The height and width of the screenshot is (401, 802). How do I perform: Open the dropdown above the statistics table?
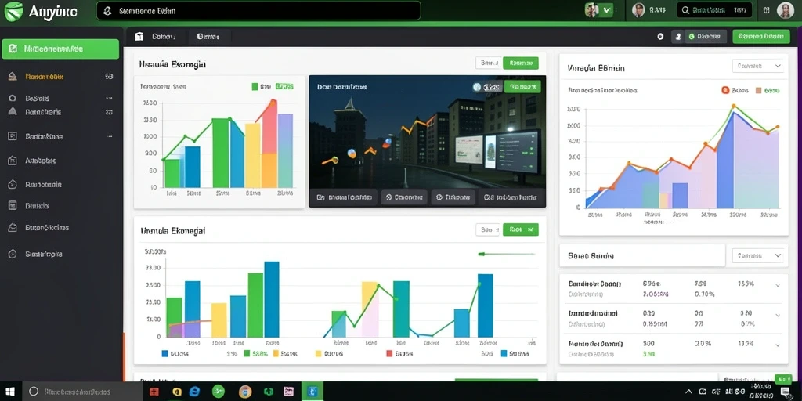(x=757, y=255)
